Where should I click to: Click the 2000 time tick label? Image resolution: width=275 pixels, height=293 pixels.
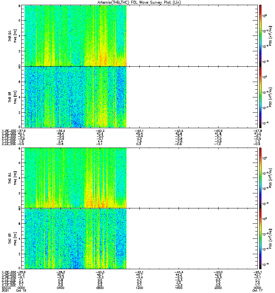(x=218, y=288)
